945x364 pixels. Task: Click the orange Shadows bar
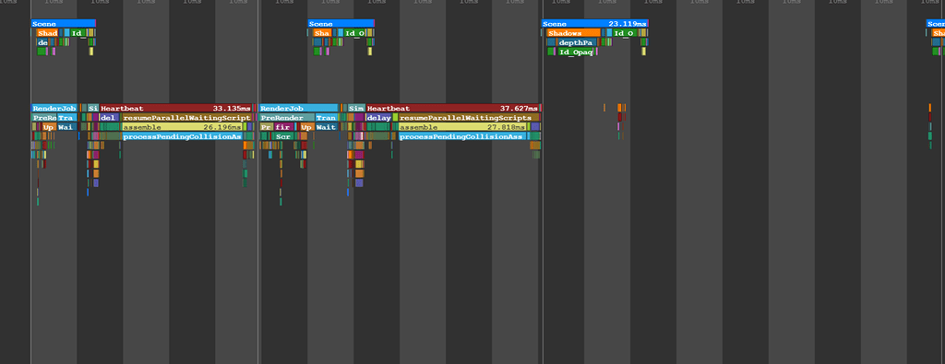pyautogui.click(x=574, y=33)
